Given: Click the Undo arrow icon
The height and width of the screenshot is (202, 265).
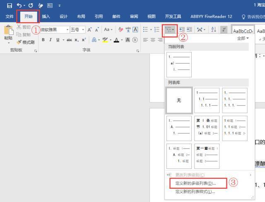Looking at the screenshot, I should point(19,5).
